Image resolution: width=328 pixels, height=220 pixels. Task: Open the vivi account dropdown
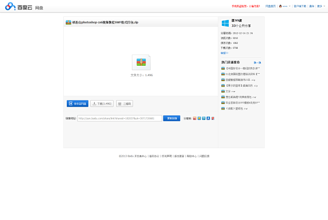click(x=285, y=6)
